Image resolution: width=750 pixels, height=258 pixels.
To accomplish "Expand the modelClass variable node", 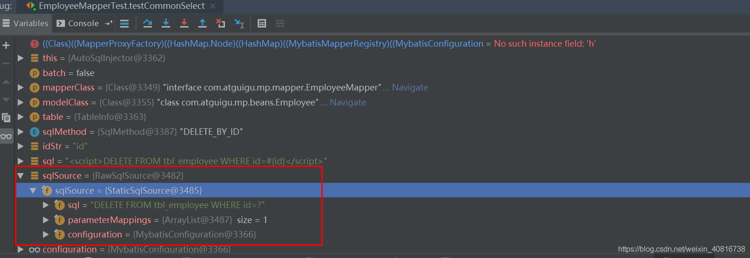I will tap(21, 102).
